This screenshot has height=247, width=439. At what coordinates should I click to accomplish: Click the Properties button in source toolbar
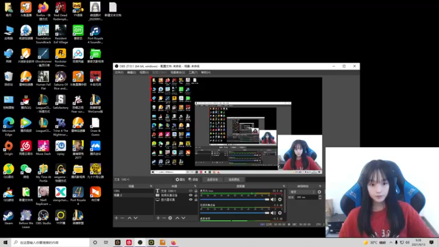(x=181, y=179)
